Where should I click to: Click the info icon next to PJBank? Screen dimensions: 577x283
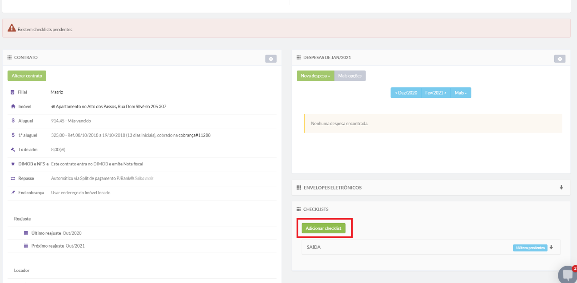point(132,178)
